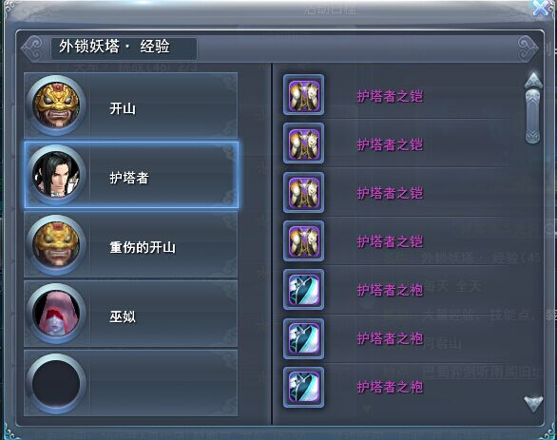Click the second 护塔者之铠 armor icon
Image resolution: width=557 pixels, height=440 pixels.
[x=304, y=143]
